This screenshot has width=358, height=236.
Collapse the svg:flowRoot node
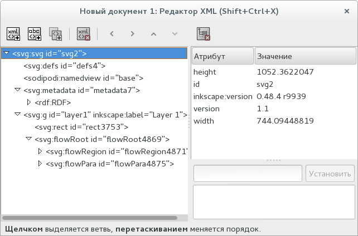pyautogui.click(x=28, y=139)
